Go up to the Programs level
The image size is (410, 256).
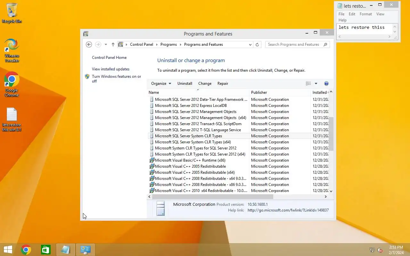[x=113, y=44]
